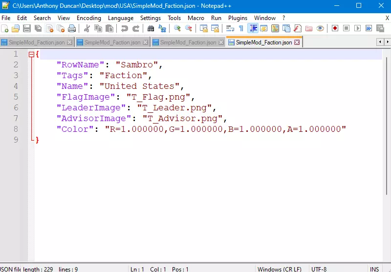391x272 pixels.
Task: Click the Print icon in toolbar
Action: [x=72, y=29]
